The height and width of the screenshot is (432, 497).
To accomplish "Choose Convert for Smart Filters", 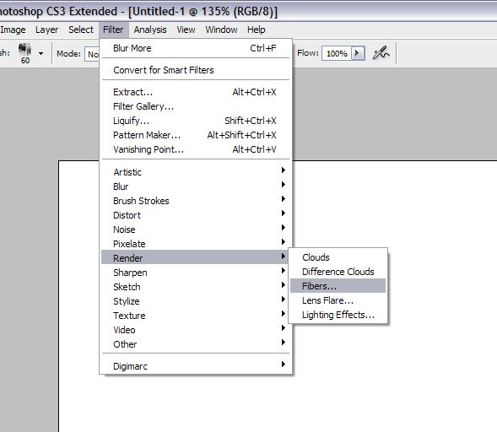I will 195,70.
